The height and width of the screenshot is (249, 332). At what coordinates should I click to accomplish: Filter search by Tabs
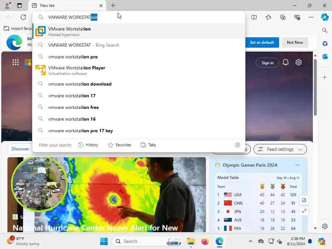point(148,145)
